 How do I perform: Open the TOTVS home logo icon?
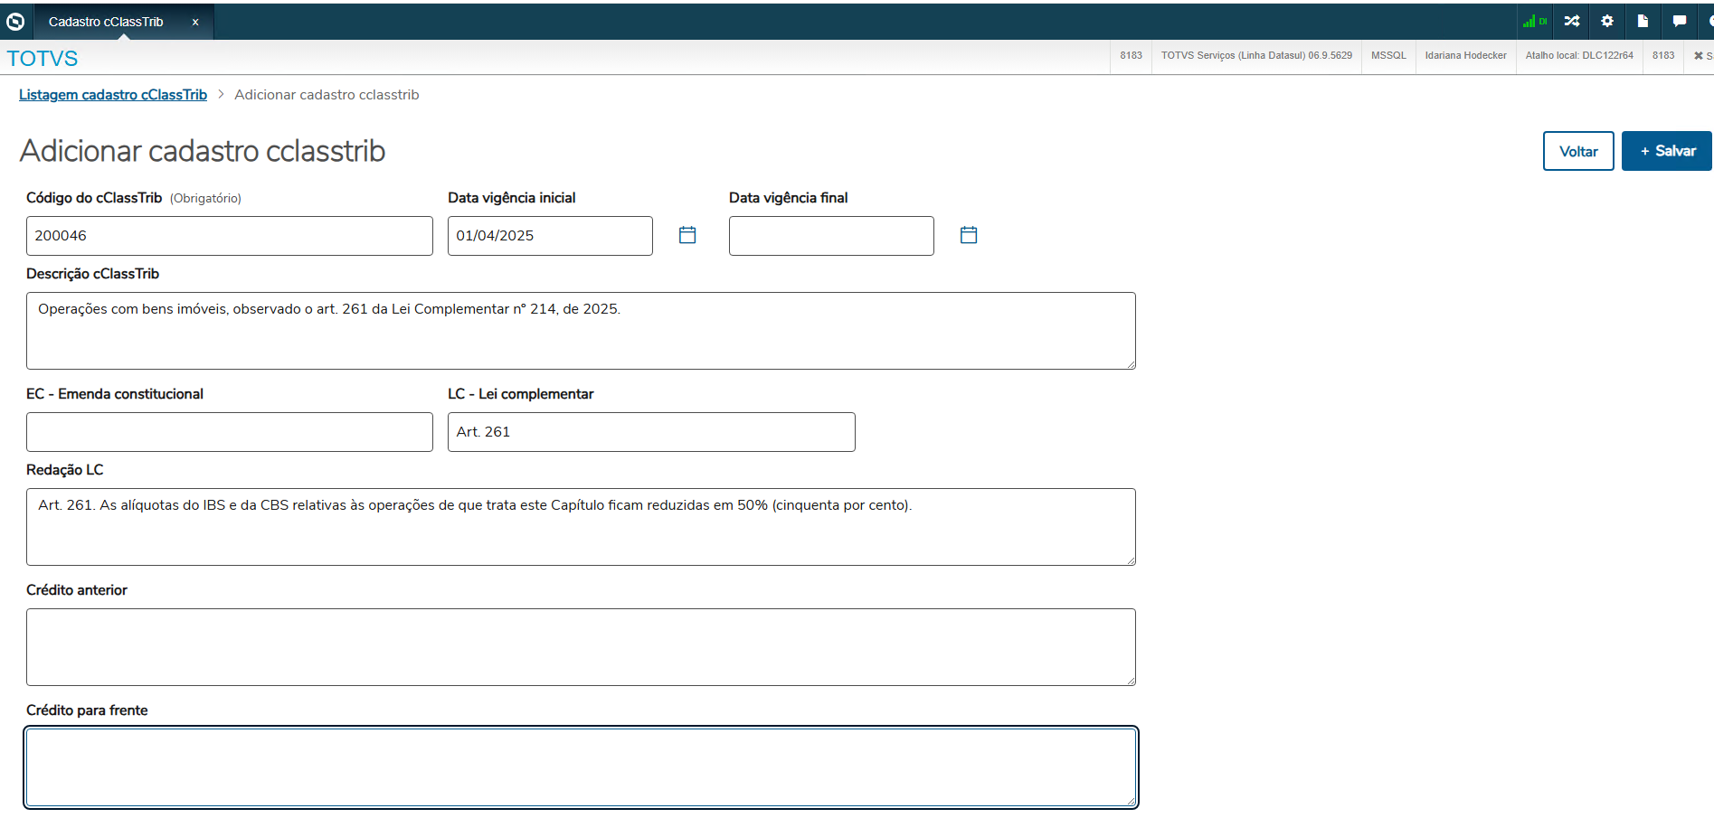coord(15,22)
